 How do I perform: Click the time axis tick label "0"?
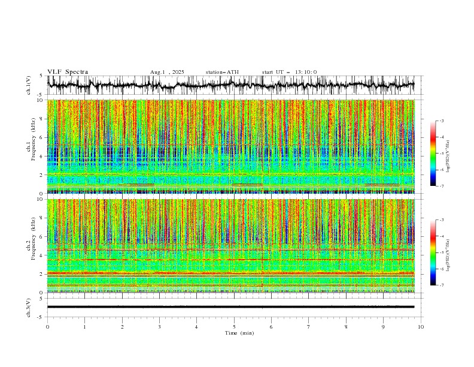click(x=47, y=327)
